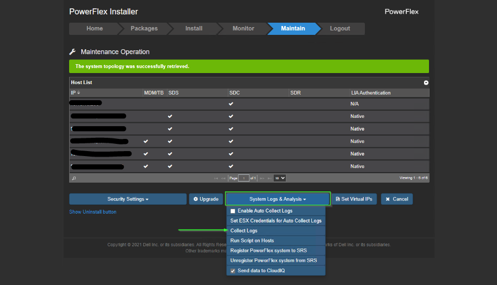Click Set Virtual IPs button
Image resolution: width=497 pixels, height=285 pixels.
click(354, 199)
